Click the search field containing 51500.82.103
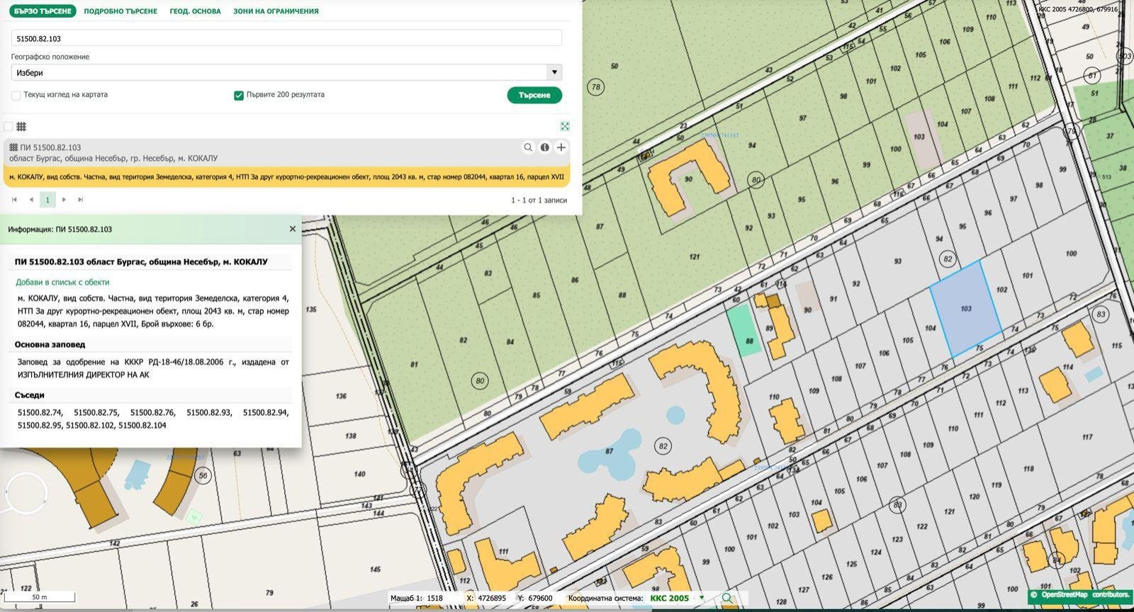The image size is (1134, 612). click(286, 38)
